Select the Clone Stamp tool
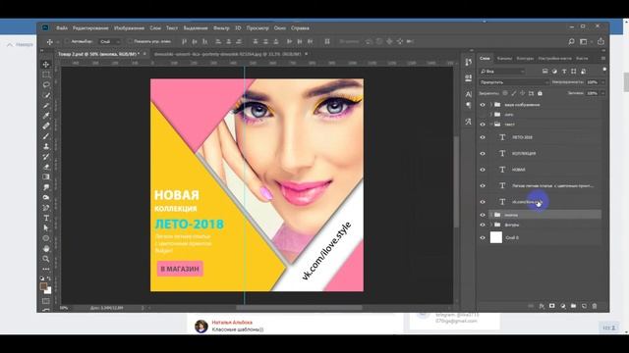The width and height of the screenshot is (629, 353). point(46,146)
